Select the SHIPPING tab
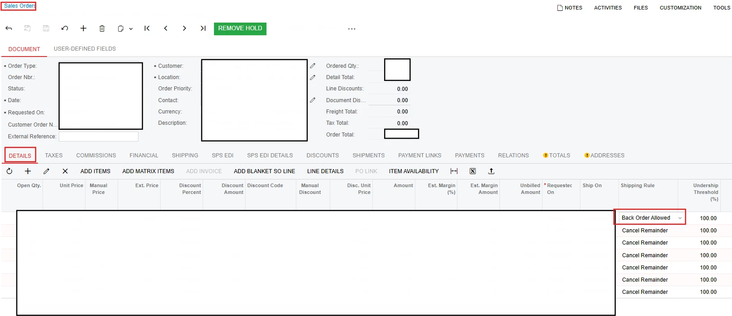 pos(185,156)
